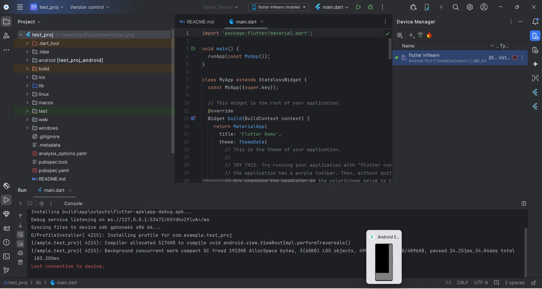This screenshot has height=289, width=542.
Task: Click CRLF line separator in the status bar
Action: 463,283
